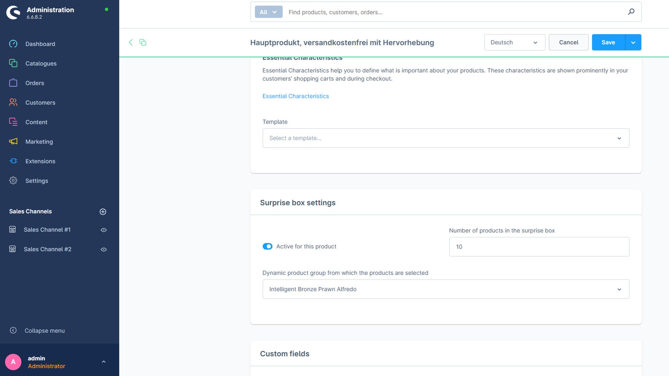Follow the Essential Characteristics link

click(x=295, y=96)
